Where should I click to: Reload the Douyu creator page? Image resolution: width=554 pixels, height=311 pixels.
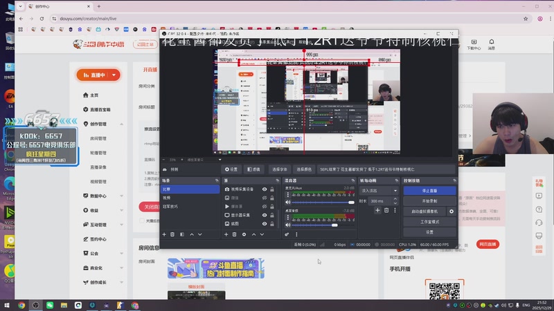(42, 19)
